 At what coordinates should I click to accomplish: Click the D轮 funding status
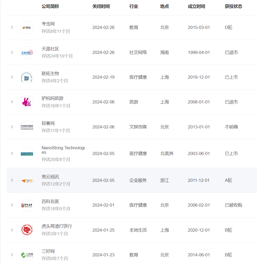tap(229, 27)
